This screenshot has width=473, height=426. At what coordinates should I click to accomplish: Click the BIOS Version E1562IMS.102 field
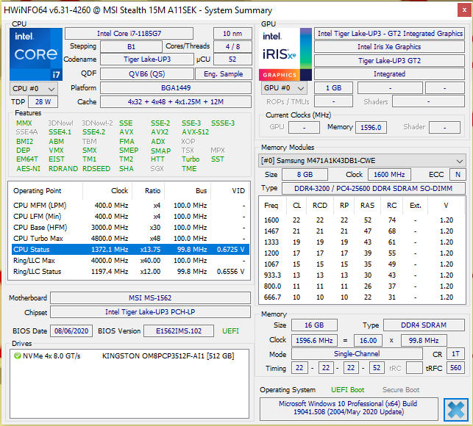179,331
